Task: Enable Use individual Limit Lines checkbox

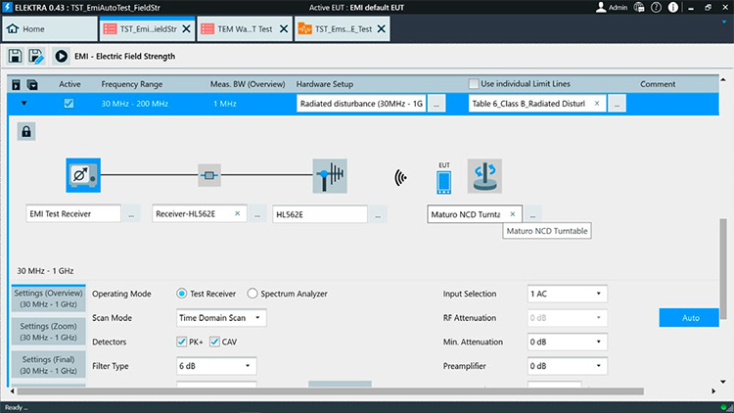Action: (475, 84)
